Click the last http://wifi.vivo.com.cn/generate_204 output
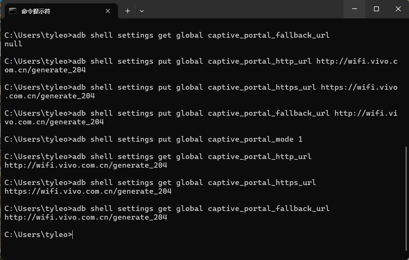Viewport: 409px width, 260px height. point(86,217)
